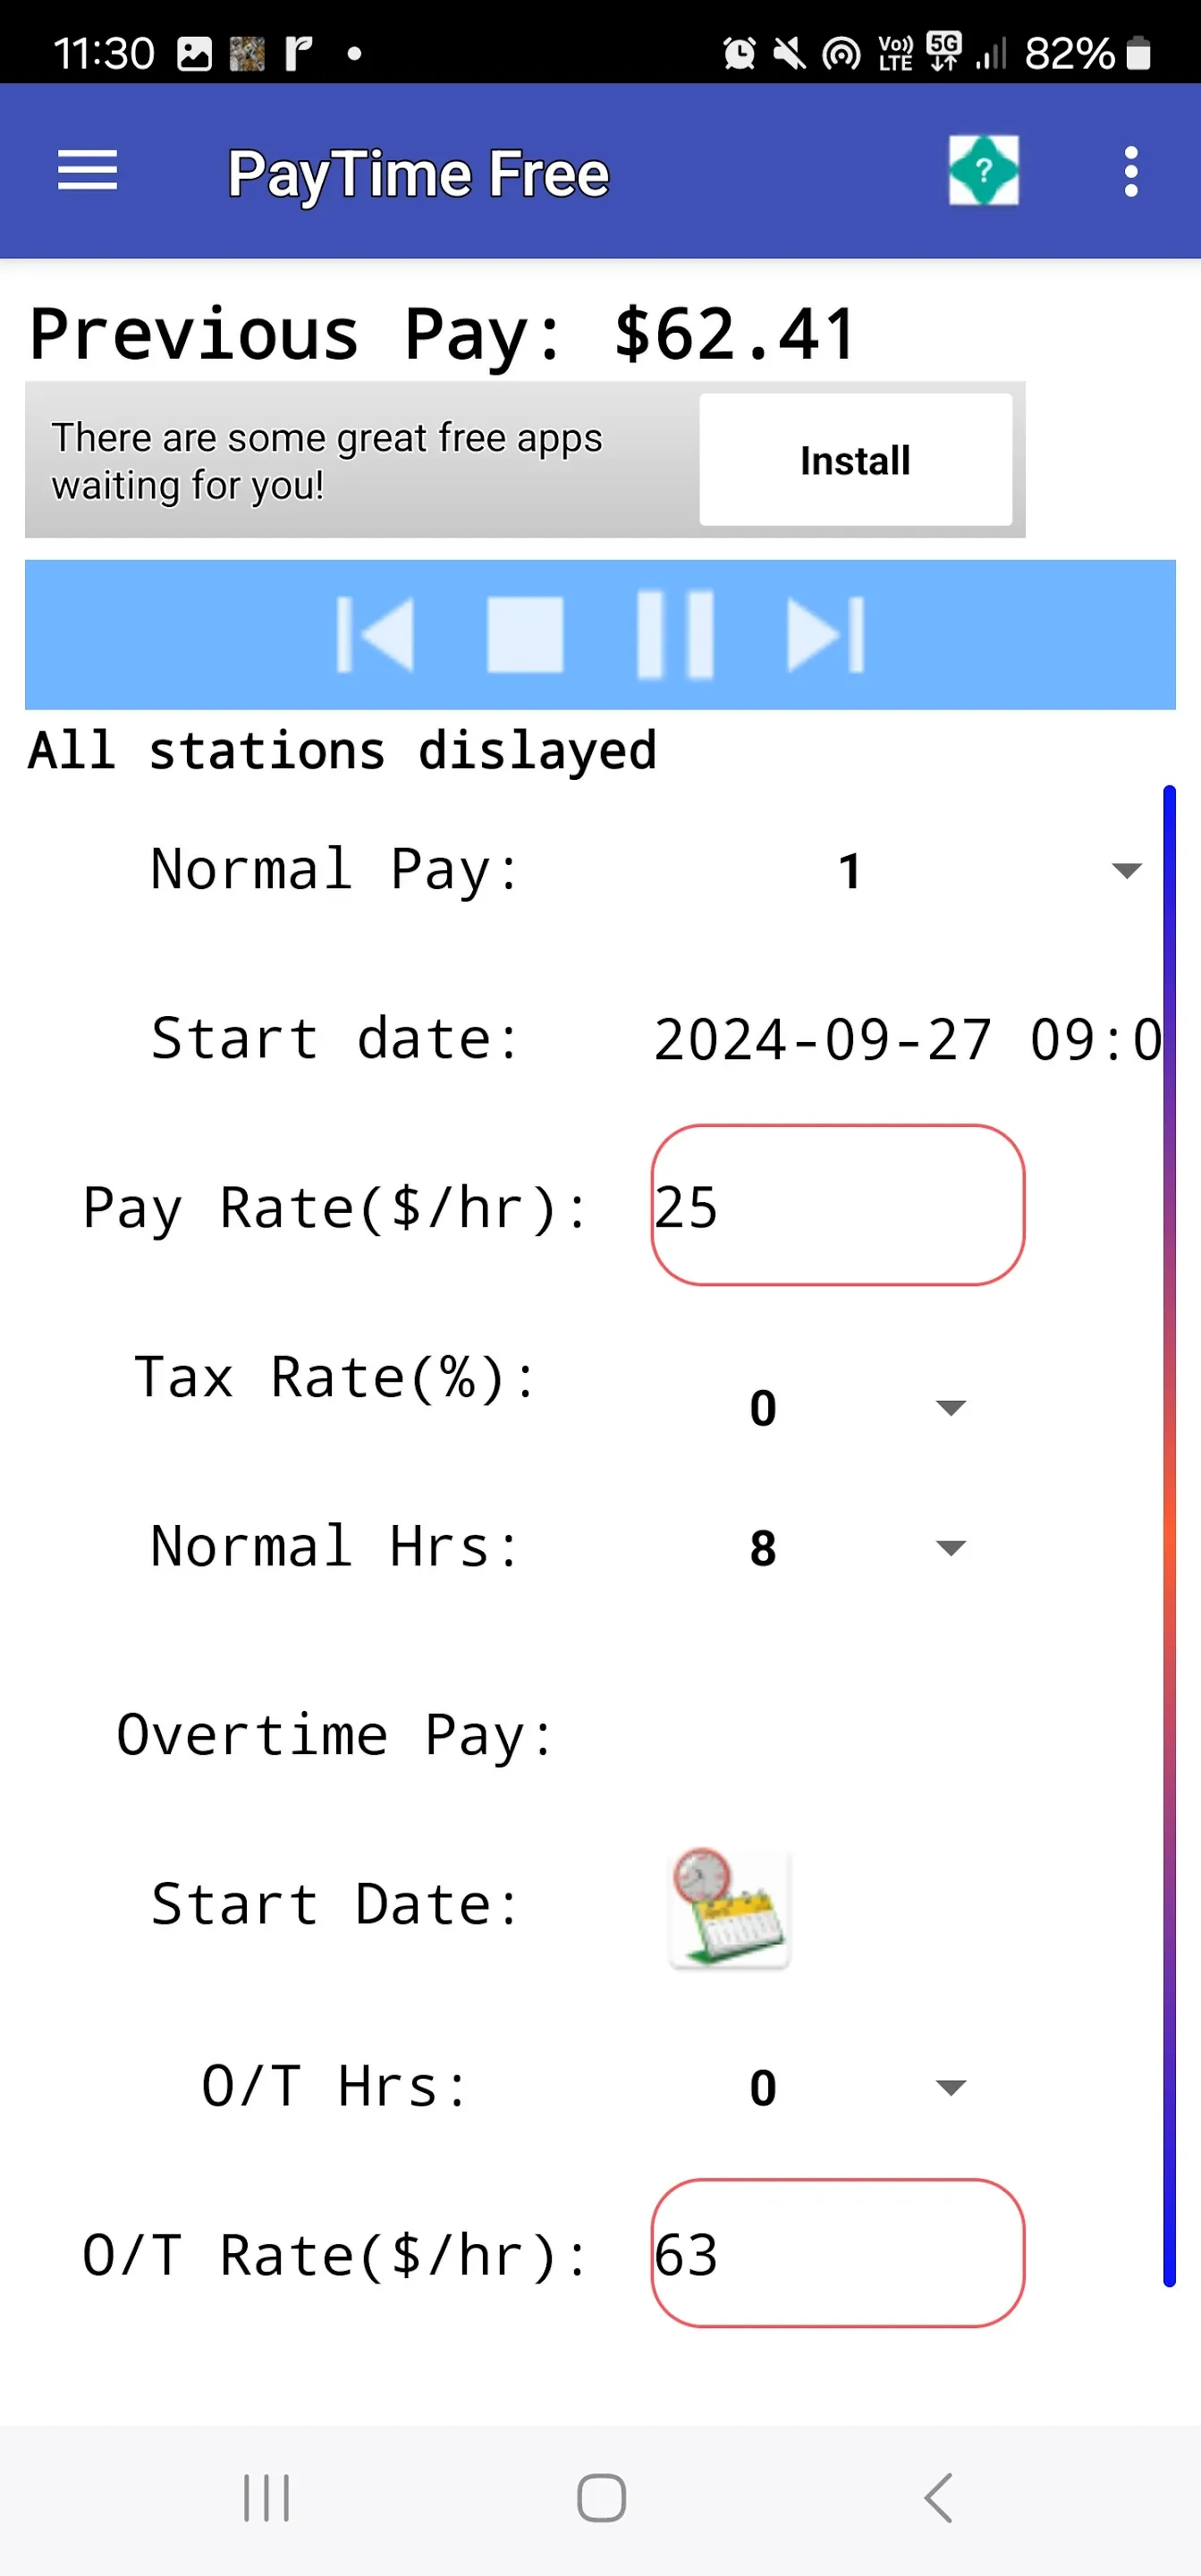Tap the battery 82% indicator
The image size is (1201, 2576).
tap(1088, 53)
